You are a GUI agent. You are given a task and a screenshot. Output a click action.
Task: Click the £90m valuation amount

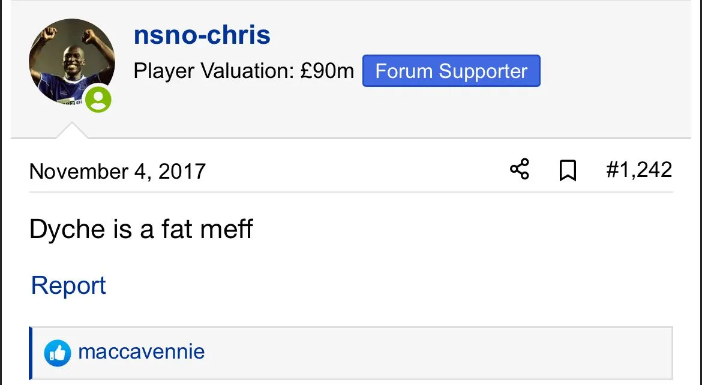(x=328, y=72)
